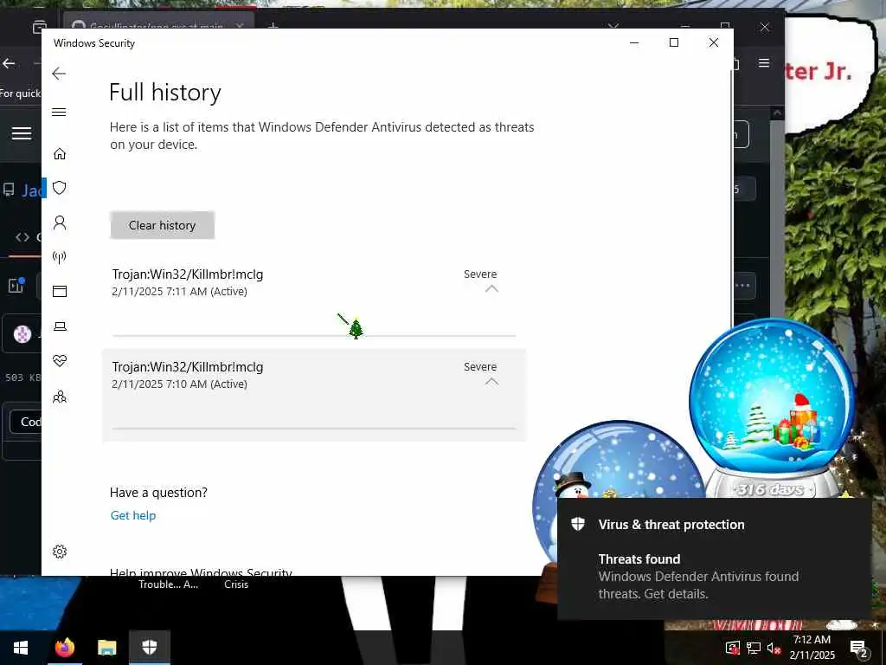The height and width of the screenshot is (665, 886).
Task: Open App & browser control icon in sidebar
Action: (x=60, y=291)
